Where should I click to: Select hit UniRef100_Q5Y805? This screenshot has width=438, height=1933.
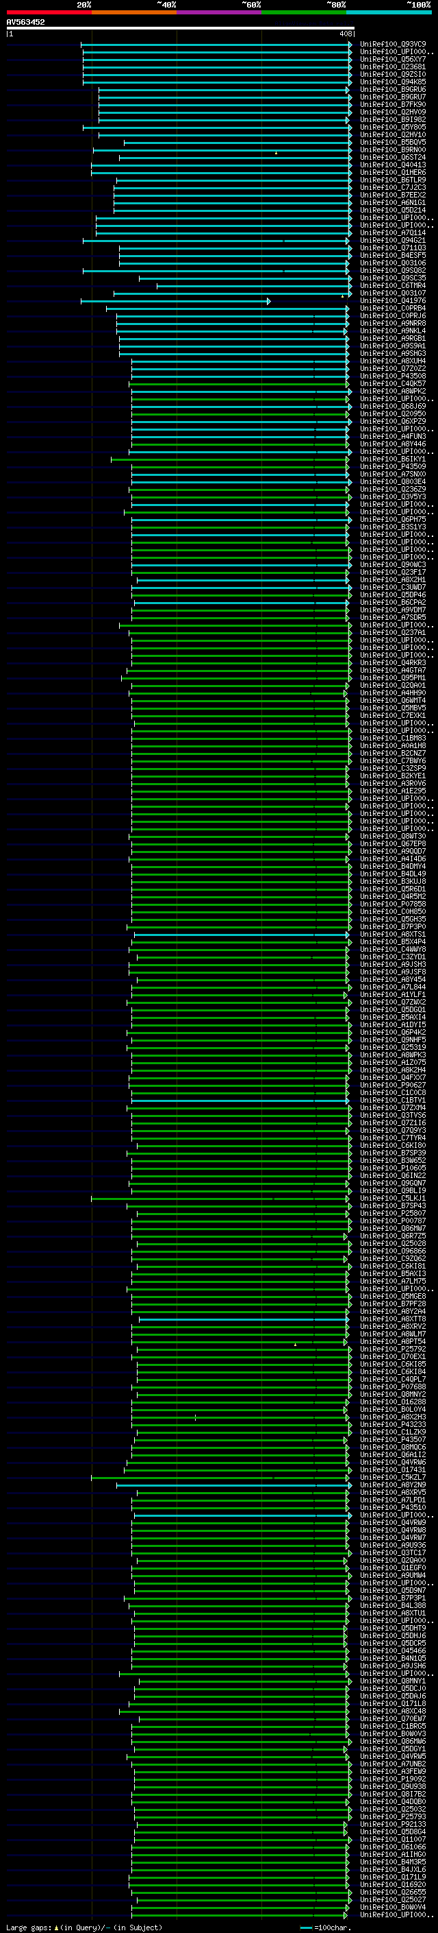click(393, 127)
